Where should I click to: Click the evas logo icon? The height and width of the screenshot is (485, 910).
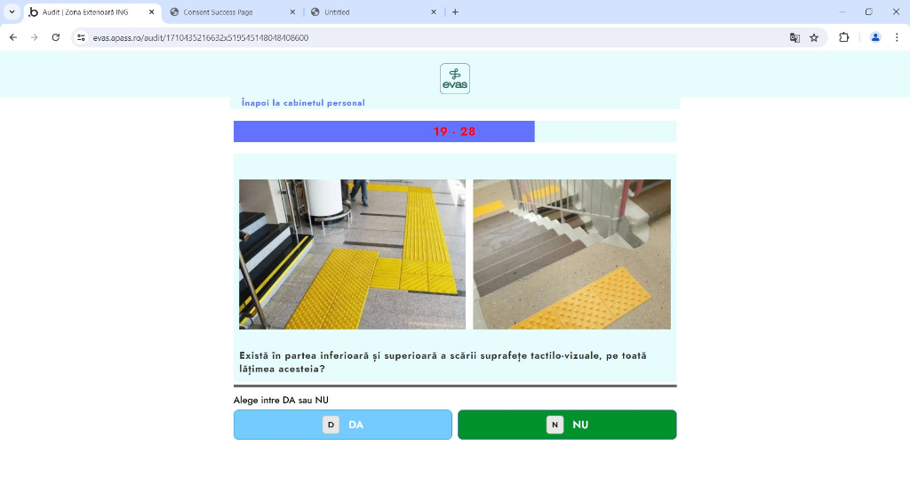(x=454, y=78)
